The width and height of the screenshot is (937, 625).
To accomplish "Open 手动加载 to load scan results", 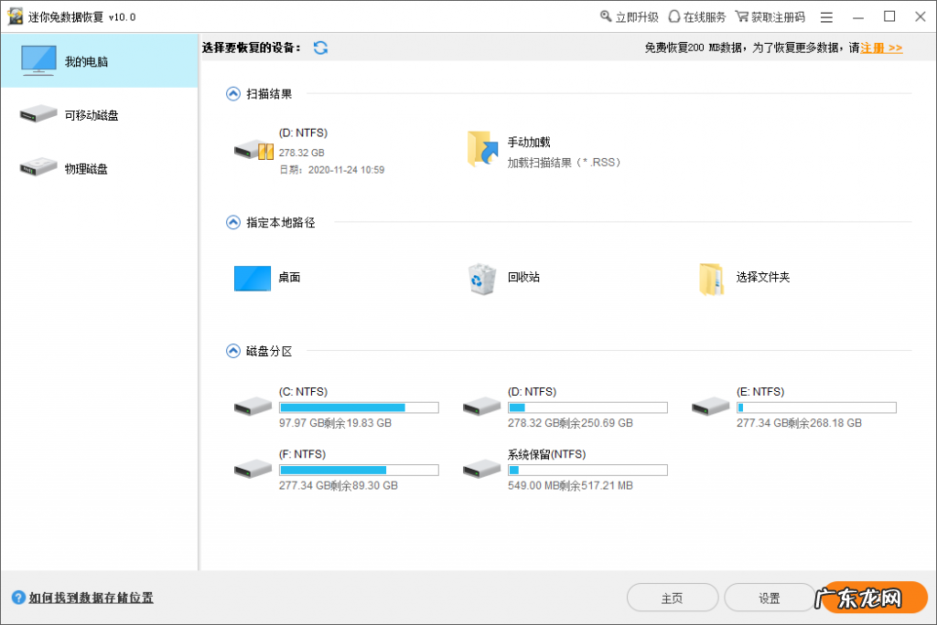I will coord(482,148).
